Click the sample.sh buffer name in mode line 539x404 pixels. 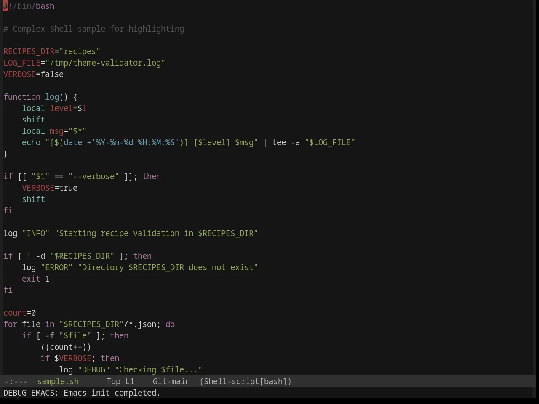(58, 381)
